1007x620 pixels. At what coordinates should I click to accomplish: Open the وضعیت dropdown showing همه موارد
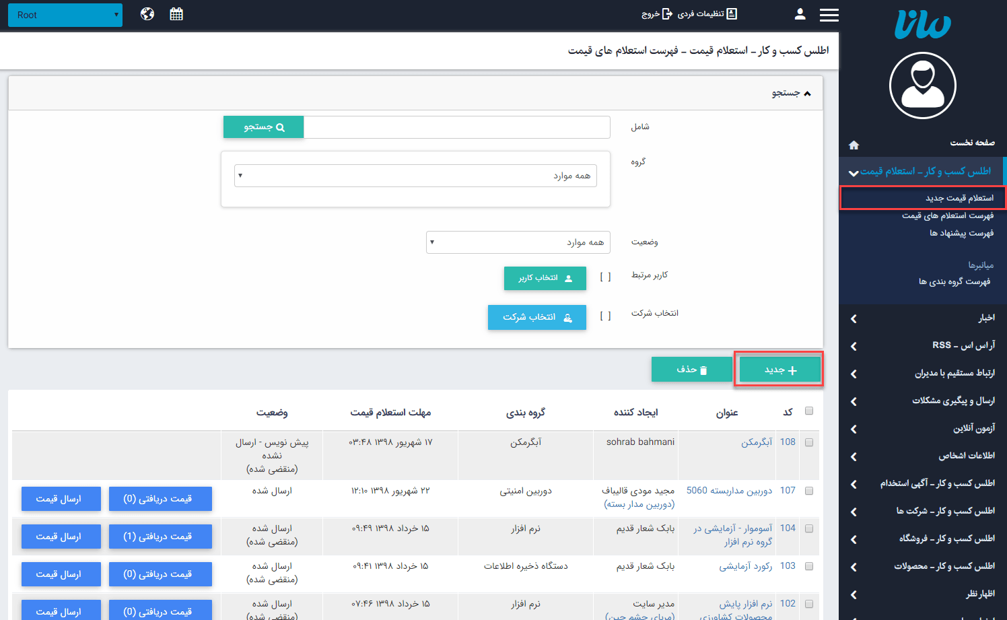tap(518, 242)
